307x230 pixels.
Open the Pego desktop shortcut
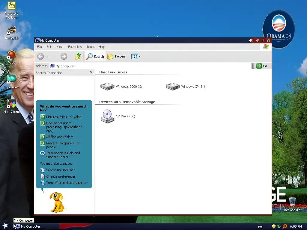point(11,57)
